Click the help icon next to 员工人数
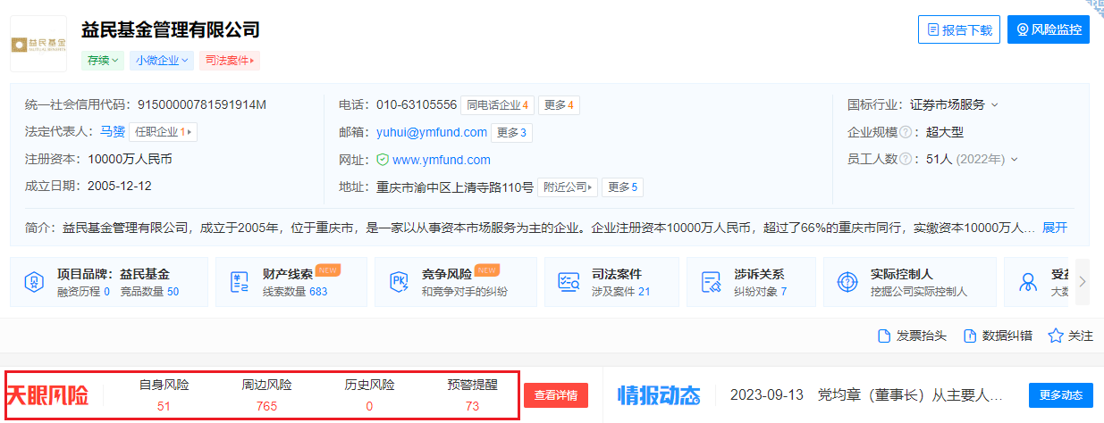Image resolution: width=1104 pixels, height=423 pixels. click(906, 159)
